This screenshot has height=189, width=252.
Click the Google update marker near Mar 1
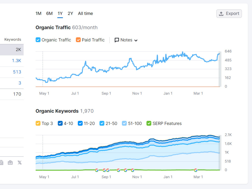click(196, 170)
